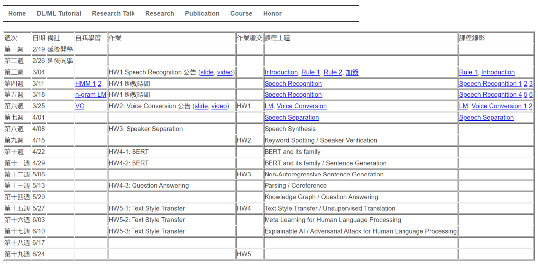Image resolution: width=538 pixels, height=264 pixels.
Task: Select Keyword Spotting / Speaker Verification cell
Action: [361, 140]
